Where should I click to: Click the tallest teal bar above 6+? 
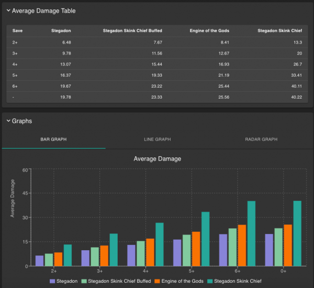coord(251,233)
